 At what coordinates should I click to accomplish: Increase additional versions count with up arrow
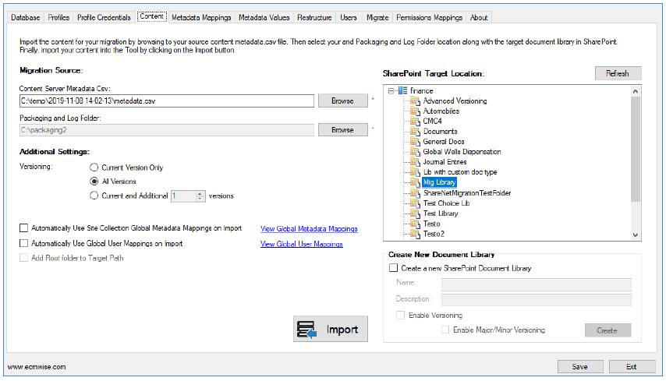[200, 193]
